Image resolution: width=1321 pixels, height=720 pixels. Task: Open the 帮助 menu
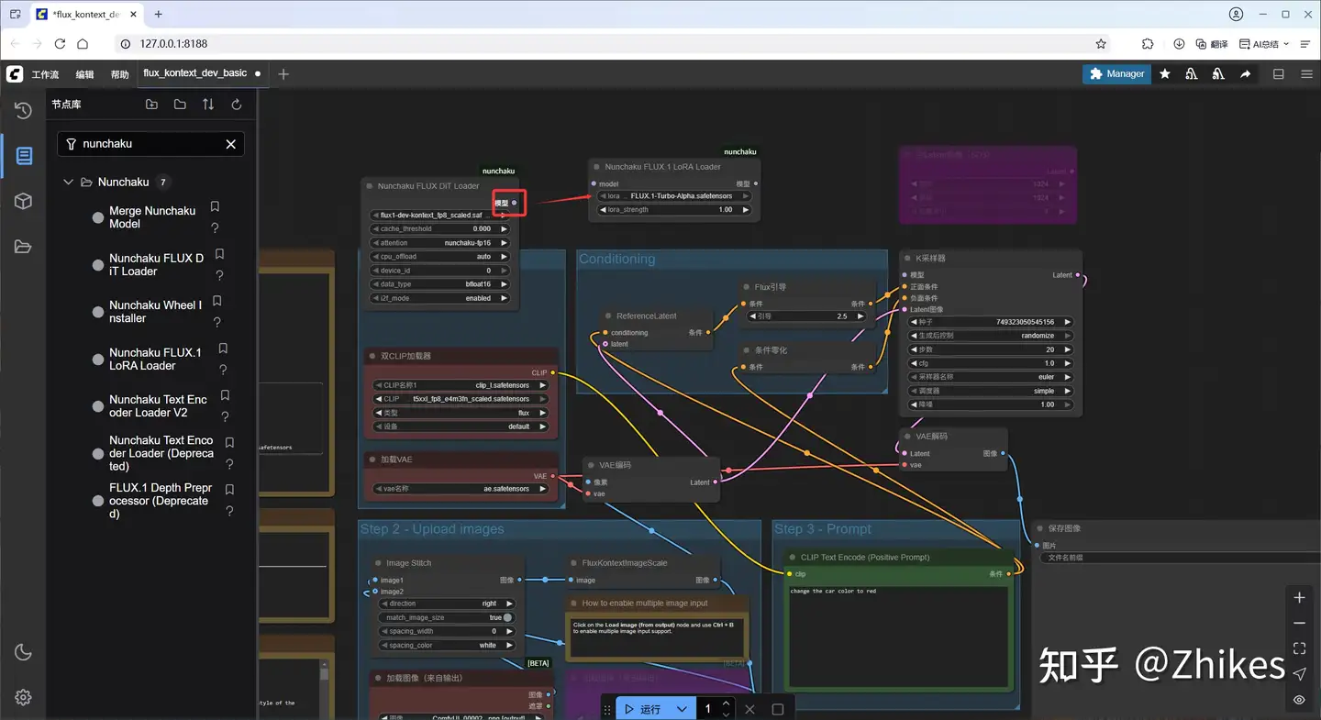[x=119, y=74]
